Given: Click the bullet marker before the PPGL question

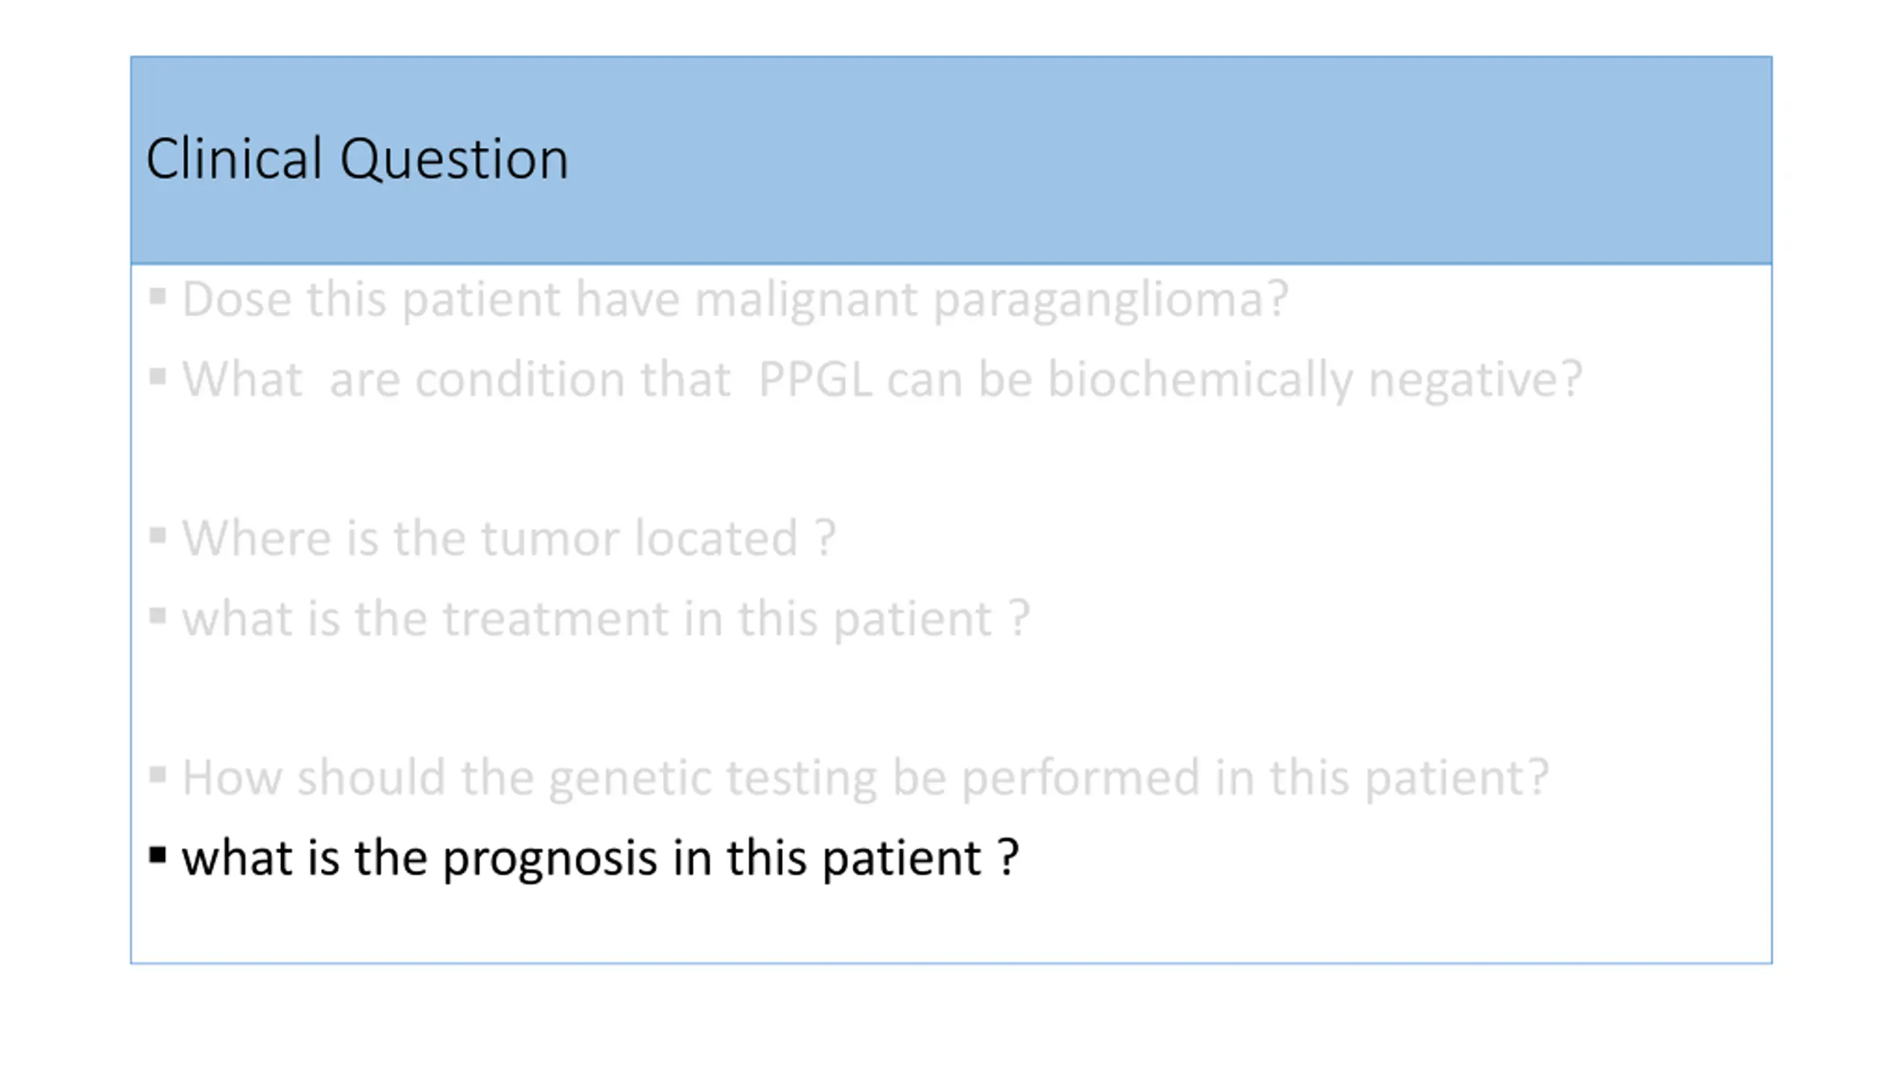Looking at the screenshot, I should pos(157,376).
